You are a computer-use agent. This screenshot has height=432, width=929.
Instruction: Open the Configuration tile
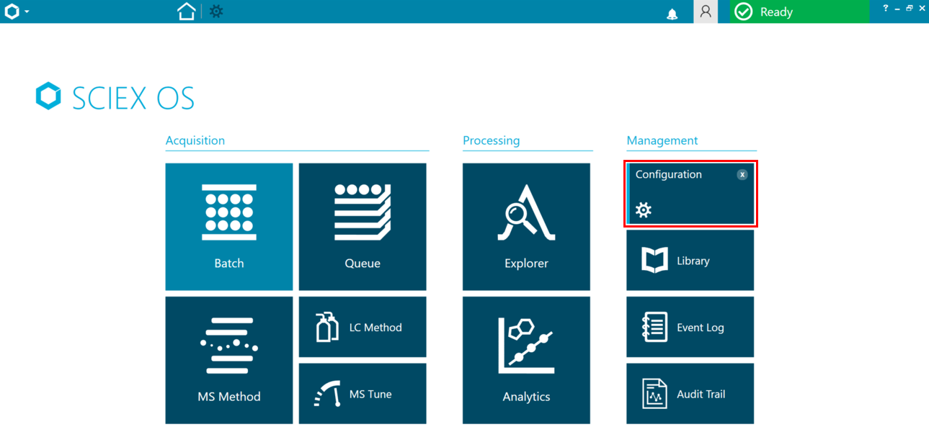(690, 194)
